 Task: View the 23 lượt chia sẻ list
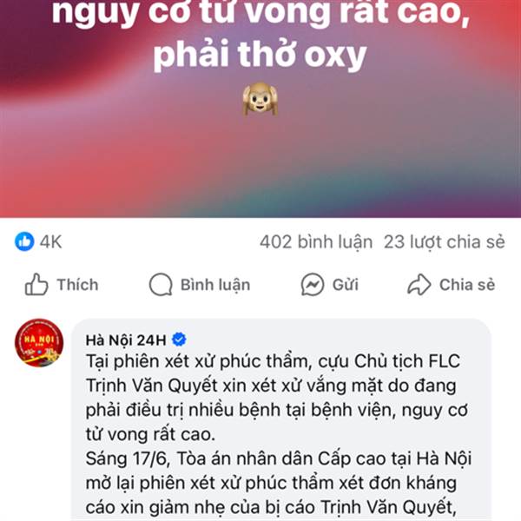tap(445, 242)
